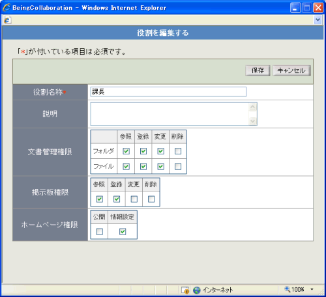
Task: Uncheck the ファイル 参照 checkbox
Action: point(126,167)
